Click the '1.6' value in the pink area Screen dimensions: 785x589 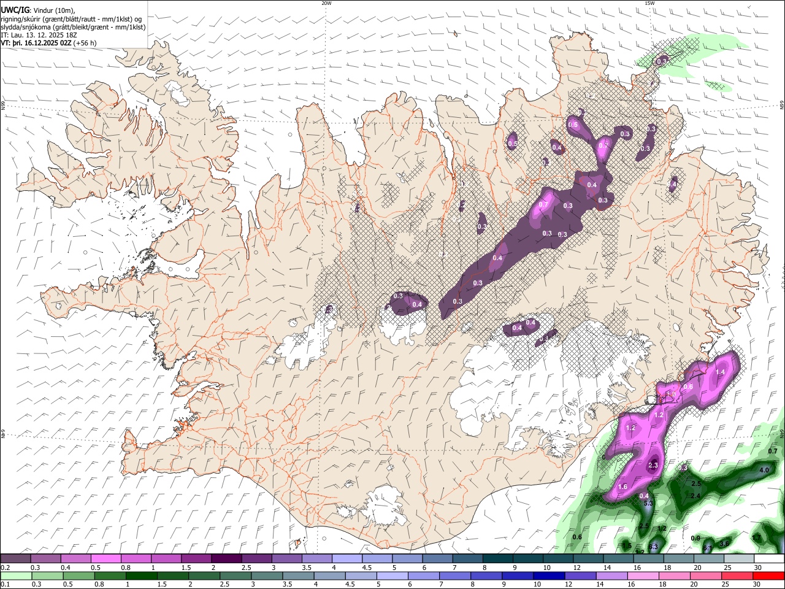tap(622, 487)
